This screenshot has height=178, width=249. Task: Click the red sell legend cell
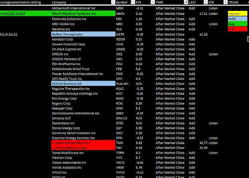238,29
